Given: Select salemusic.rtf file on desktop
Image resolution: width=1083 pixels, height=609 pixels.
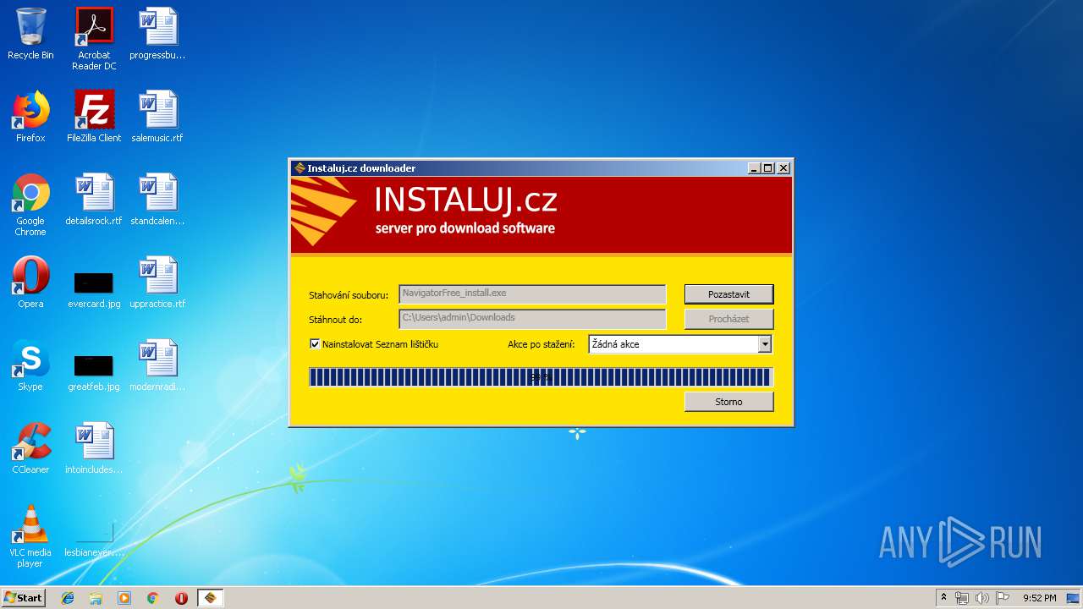Looking at the screenshot, I should (157, 118).
